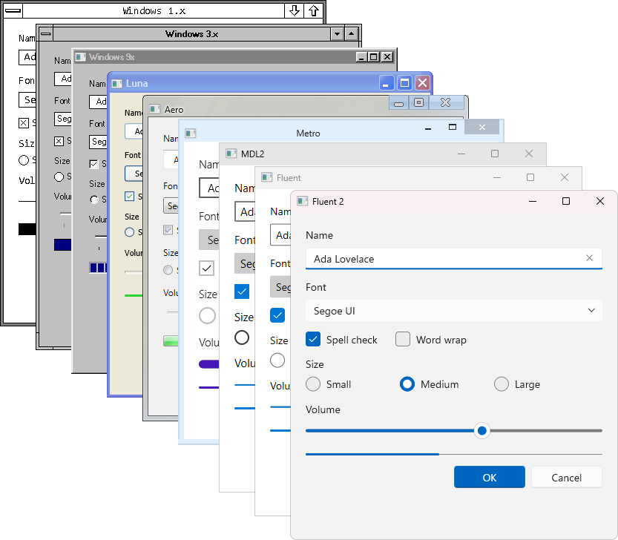Toggle the checkbox in Metro window
The width and height of the screenshot is (618, 540).
206,268
